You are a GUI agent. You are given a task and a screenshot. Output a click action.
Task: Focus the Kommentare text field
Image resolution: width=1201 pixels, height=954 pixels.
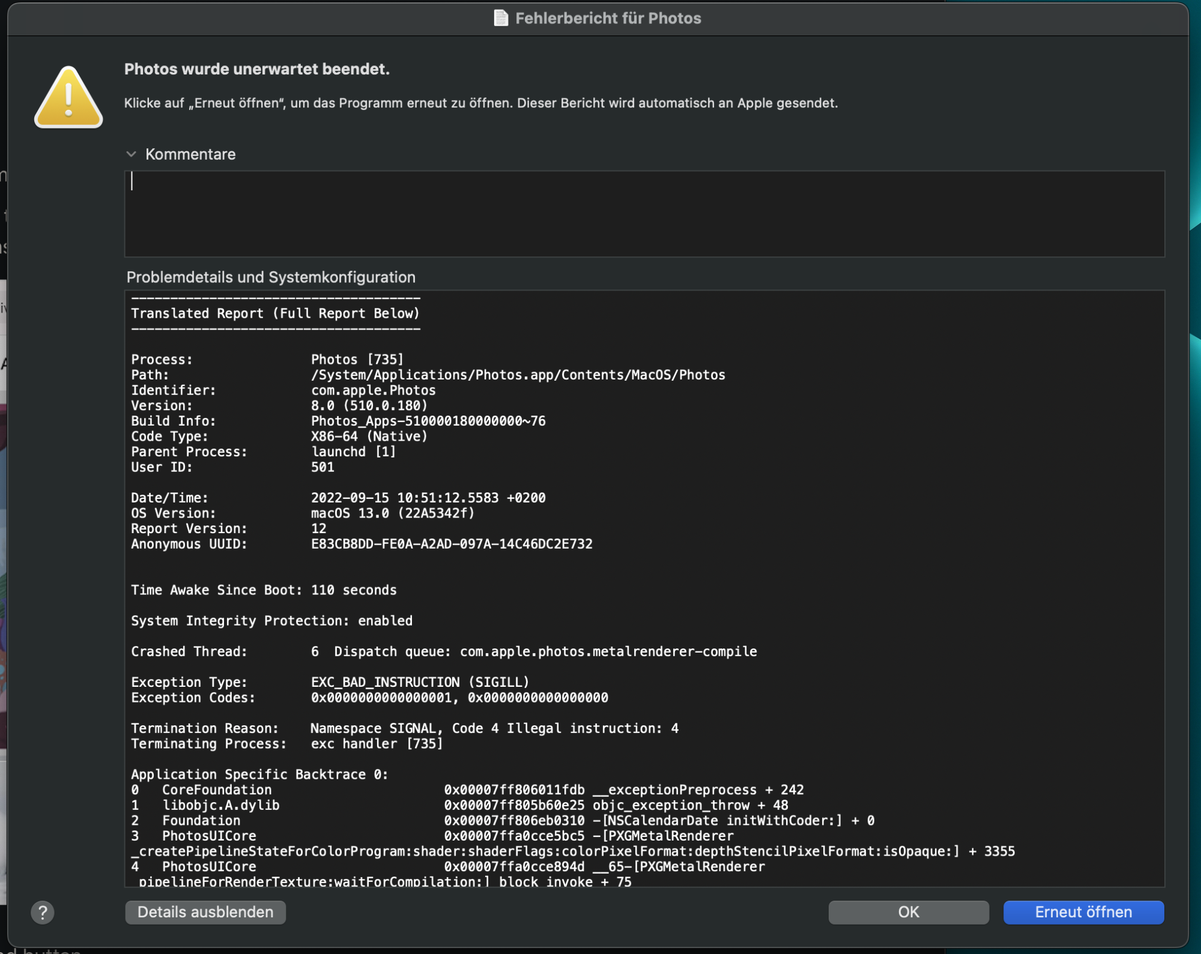click(644, 214)
